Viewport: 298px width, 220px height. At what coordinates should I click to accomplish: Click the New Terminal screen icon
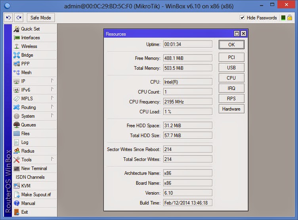17,168
